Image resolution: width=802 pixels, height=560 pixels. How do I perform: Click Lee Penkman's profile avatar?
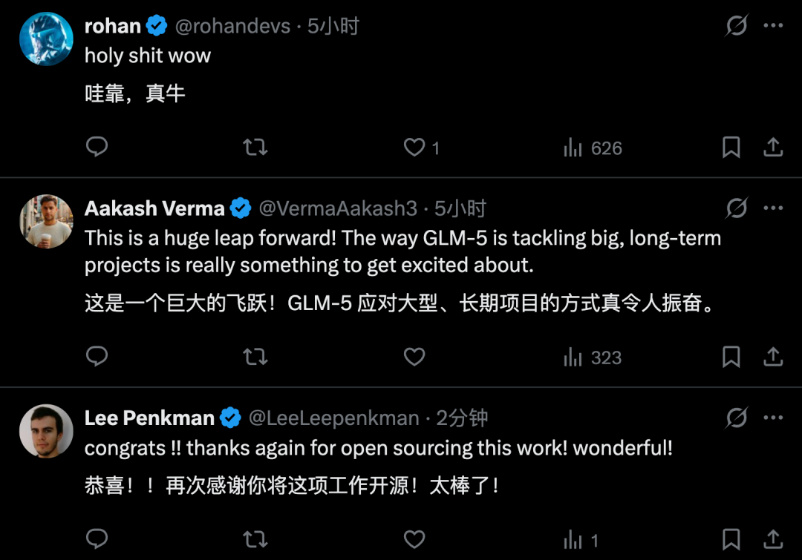(x=46, y=431)
